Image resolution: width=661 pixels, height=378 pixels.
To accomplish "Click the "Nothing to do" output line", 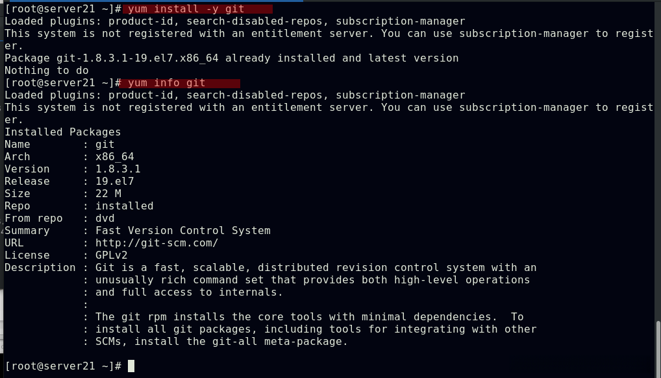I will coord(46,71).
